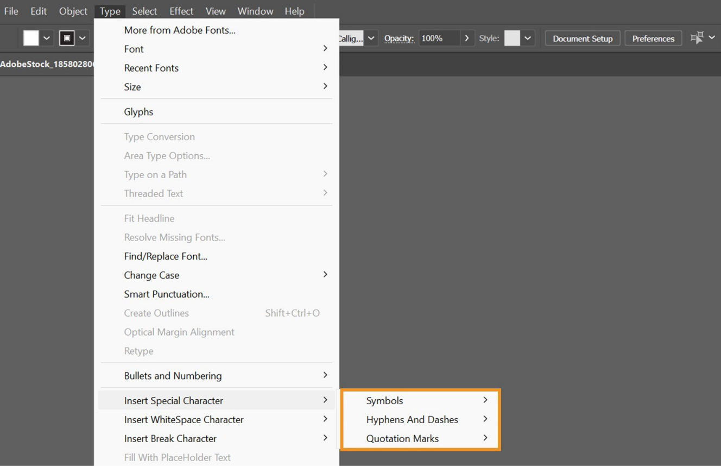
Task: Select Glyphs from the Type menu
Action: [x=138, y=111]
